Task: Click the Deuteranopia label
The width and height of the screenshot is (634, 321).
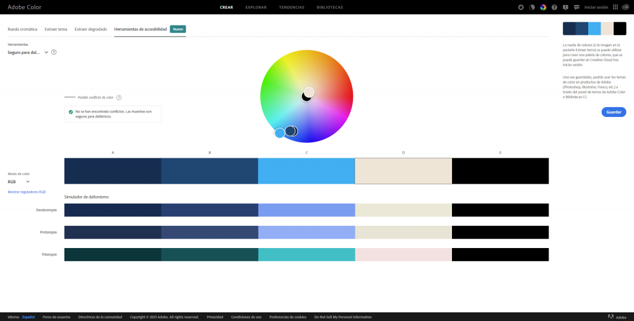Action: point(46,210)
